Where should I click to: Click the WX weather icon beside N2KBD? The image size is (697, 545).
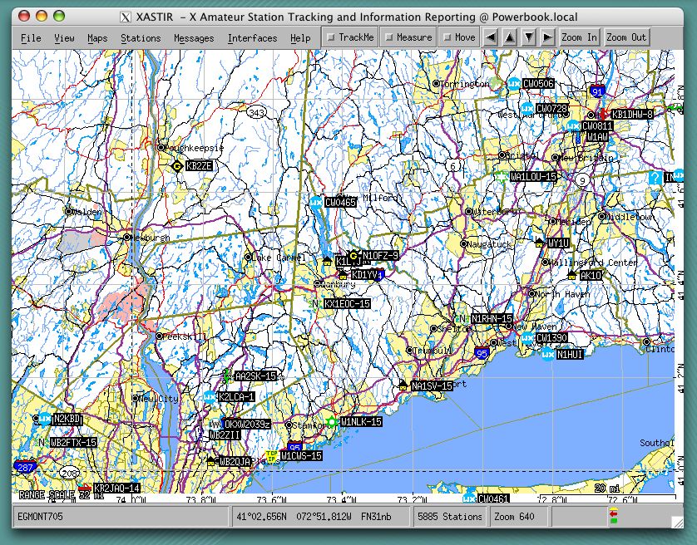[x=44, y=419]
